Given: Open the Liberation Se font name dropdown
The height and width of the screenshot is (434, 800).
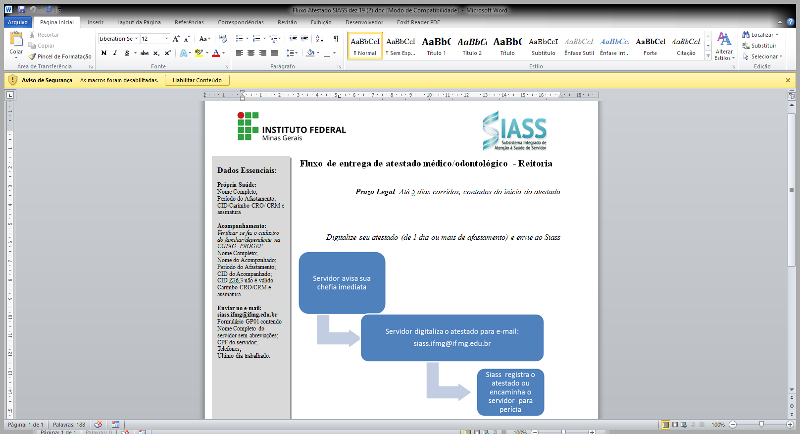Looking at the screenshot, I should 137,39.
